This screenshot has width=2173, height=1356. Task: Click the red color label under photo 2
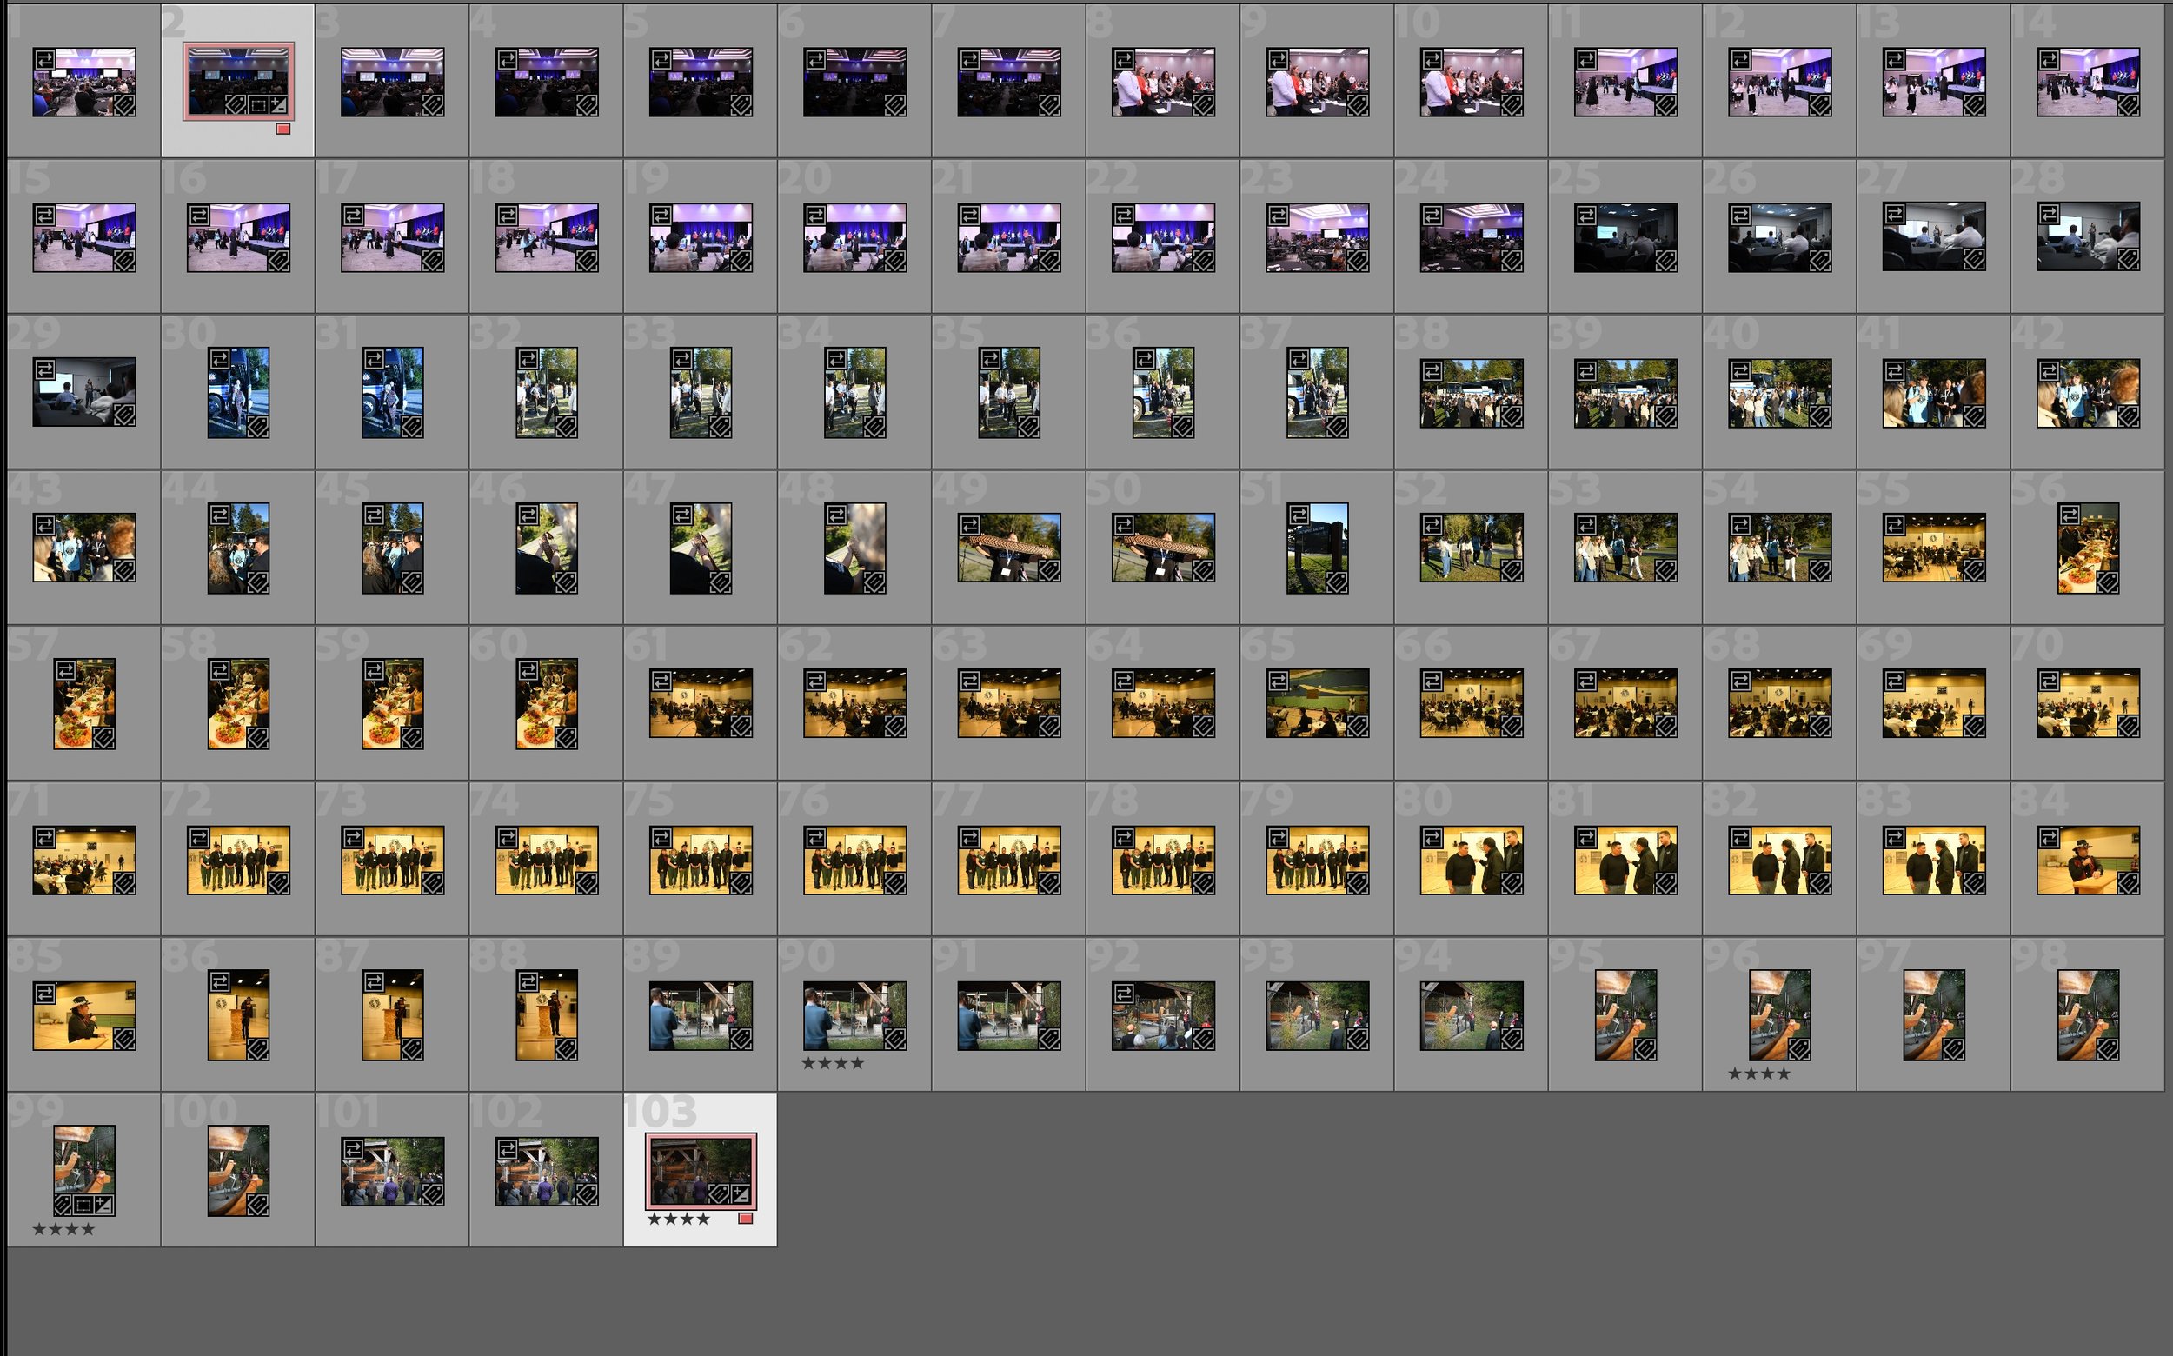(283, 130)
